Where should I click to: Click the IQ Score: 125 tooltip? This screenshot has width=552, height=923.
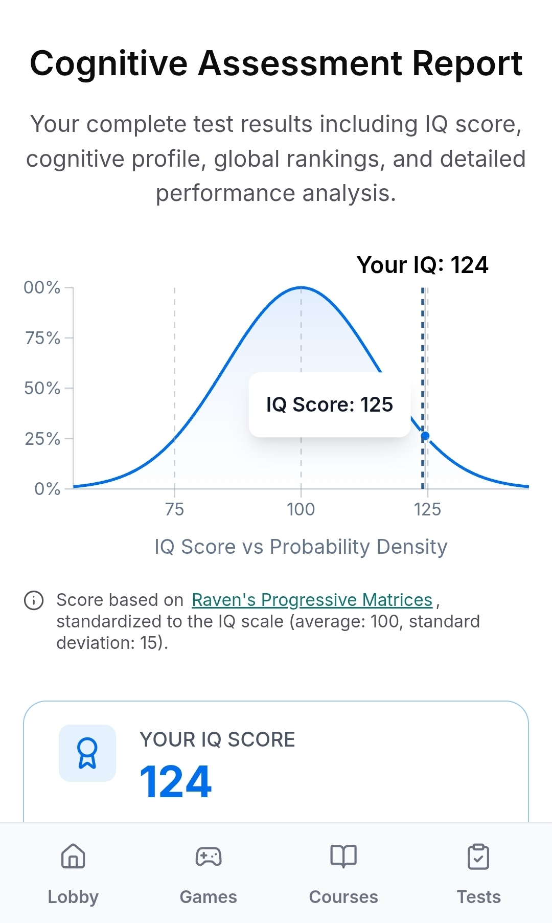330,404
